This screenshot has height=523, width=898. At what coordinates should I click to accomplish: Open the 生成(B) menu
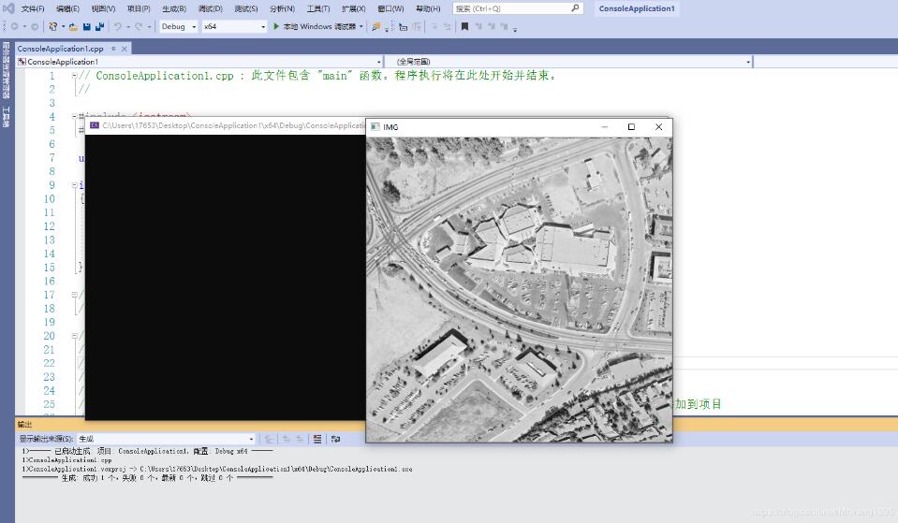pos(174,8)
